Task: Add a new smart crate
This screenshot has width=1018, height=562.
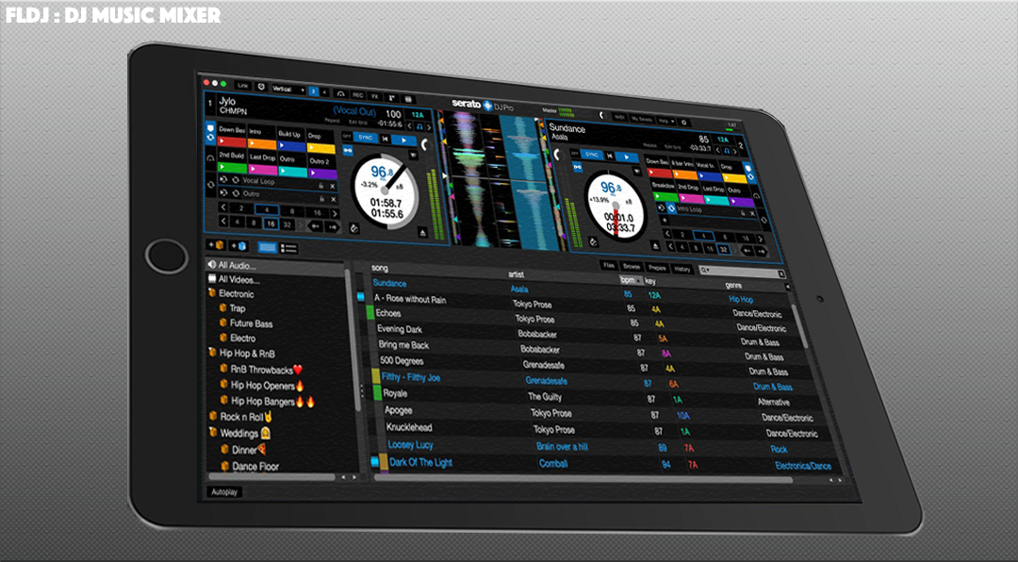Action: pyautogui.click(x=238, y=246)
